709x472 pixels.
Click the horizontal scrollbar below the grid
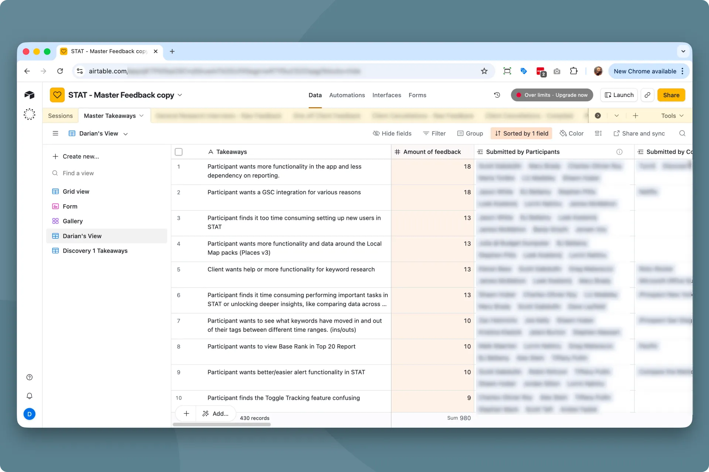(x=222, y=424)
